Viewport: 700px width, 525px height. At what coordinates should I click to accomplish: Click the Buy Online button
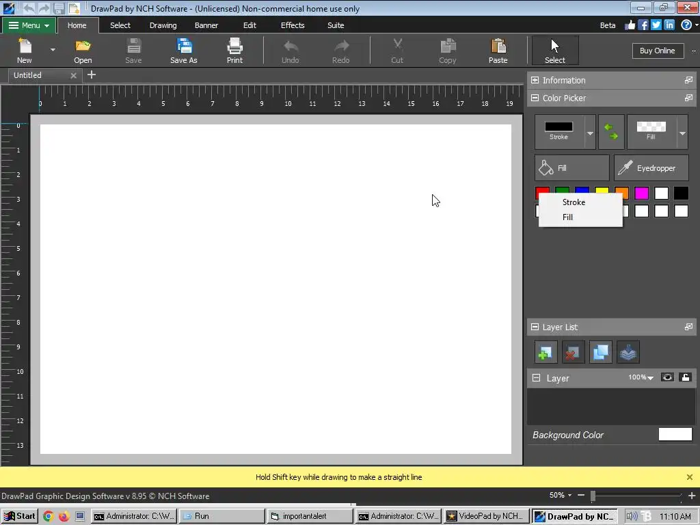point(658,51)
